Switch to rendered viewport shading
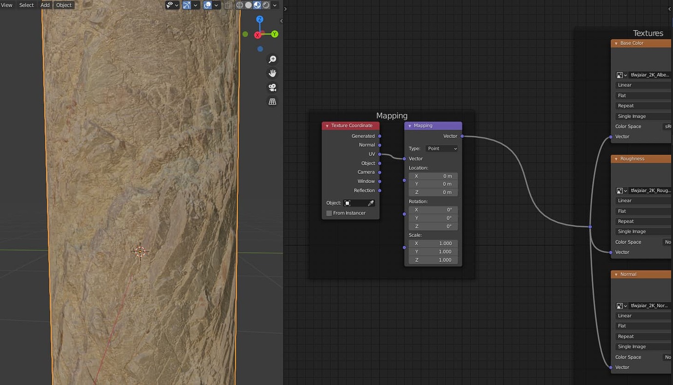 pos(266,5)
